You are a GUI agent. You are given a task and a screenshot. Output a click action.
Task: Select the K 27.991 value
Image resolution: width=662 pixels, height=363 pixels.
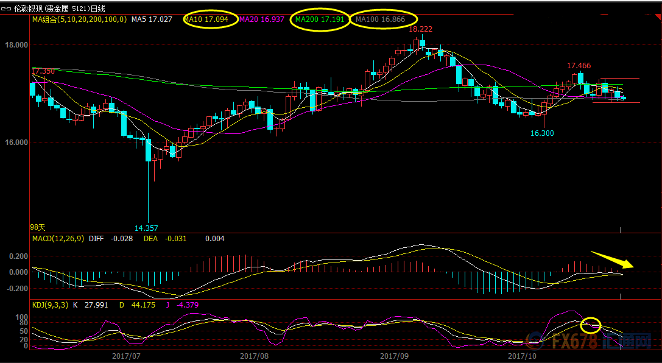(x=91, y=305)
